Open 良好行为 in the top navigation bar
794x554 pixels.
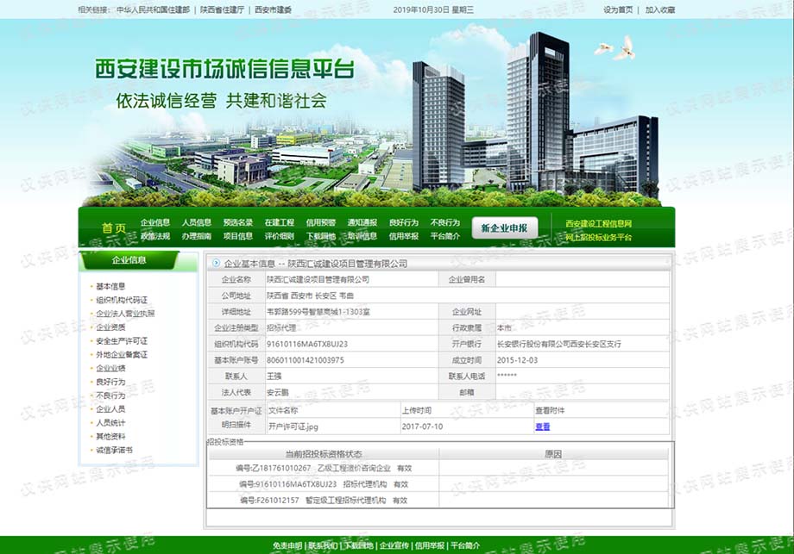(404, 222)
